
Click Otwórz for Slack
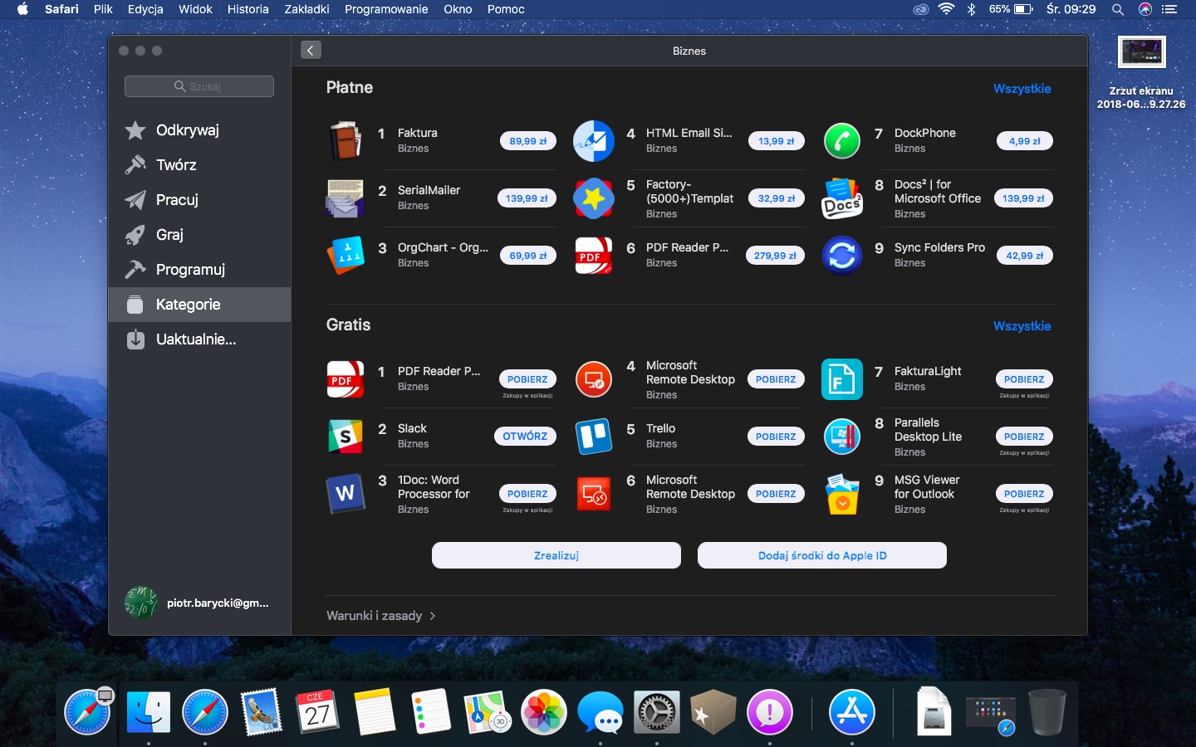click(525, 437)
